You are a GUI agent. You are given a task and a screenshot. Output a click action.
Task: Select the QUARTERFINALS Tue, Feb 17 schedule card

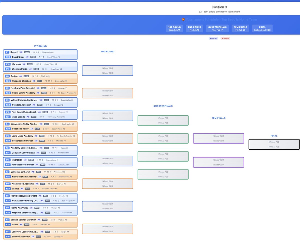pos(217,28)
